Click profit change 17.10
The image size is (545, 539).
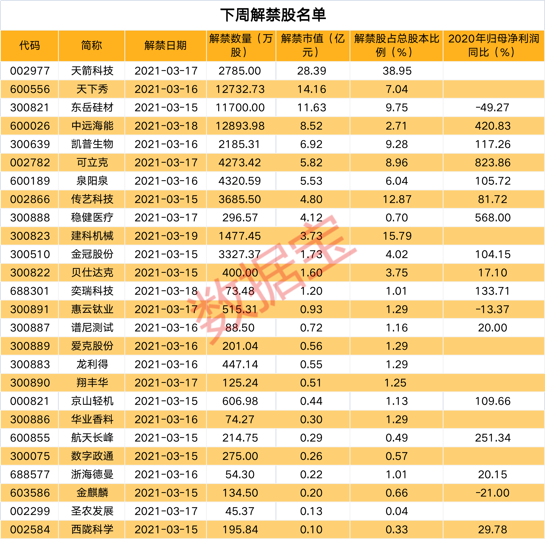point(493,273)
